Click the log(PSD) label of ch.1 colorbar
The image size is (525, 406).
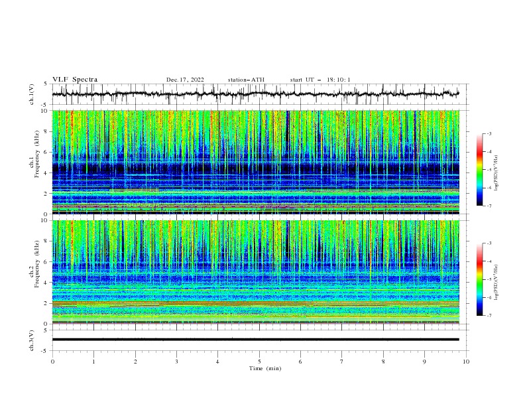(x=496, y=173)
